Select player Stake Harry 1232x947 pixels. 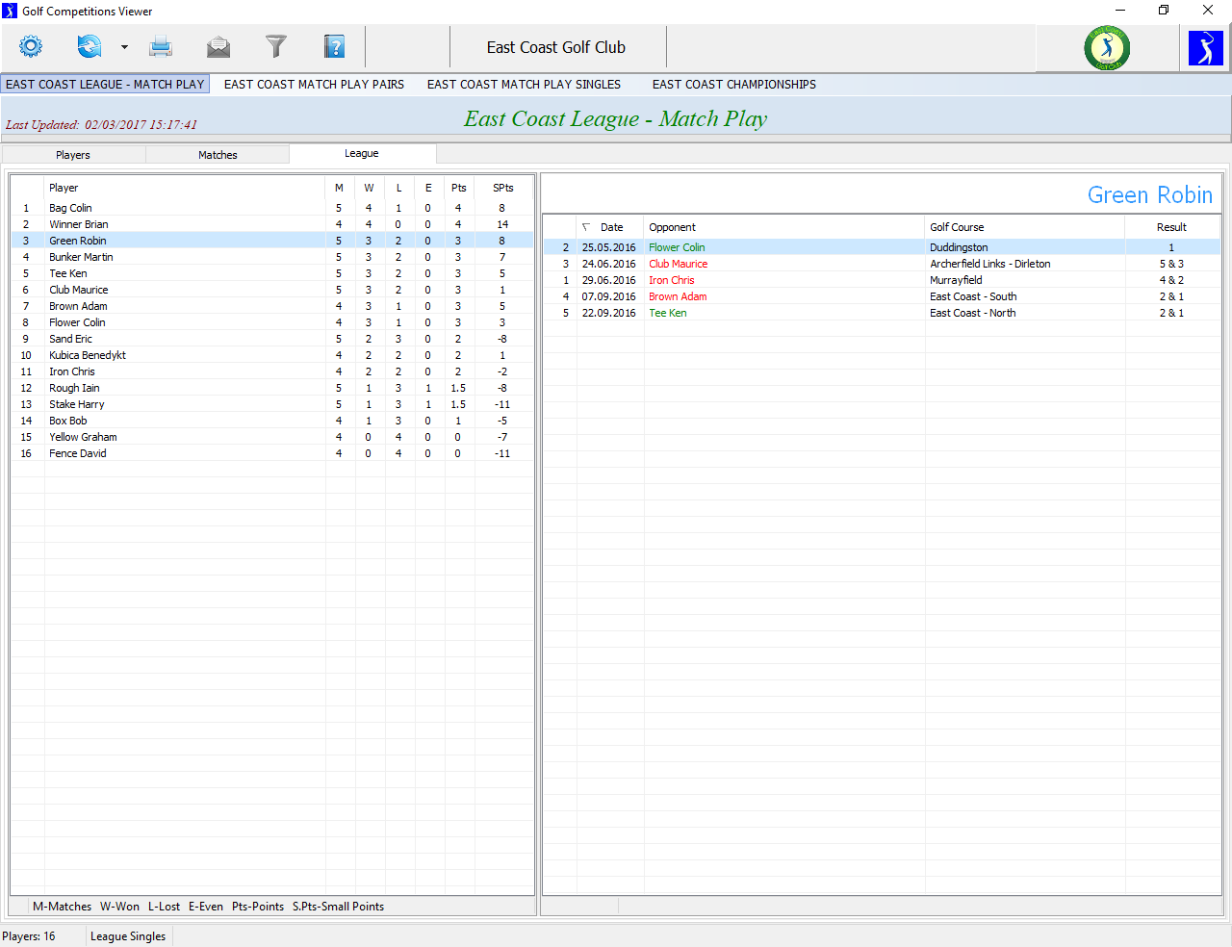pos(271,404)
